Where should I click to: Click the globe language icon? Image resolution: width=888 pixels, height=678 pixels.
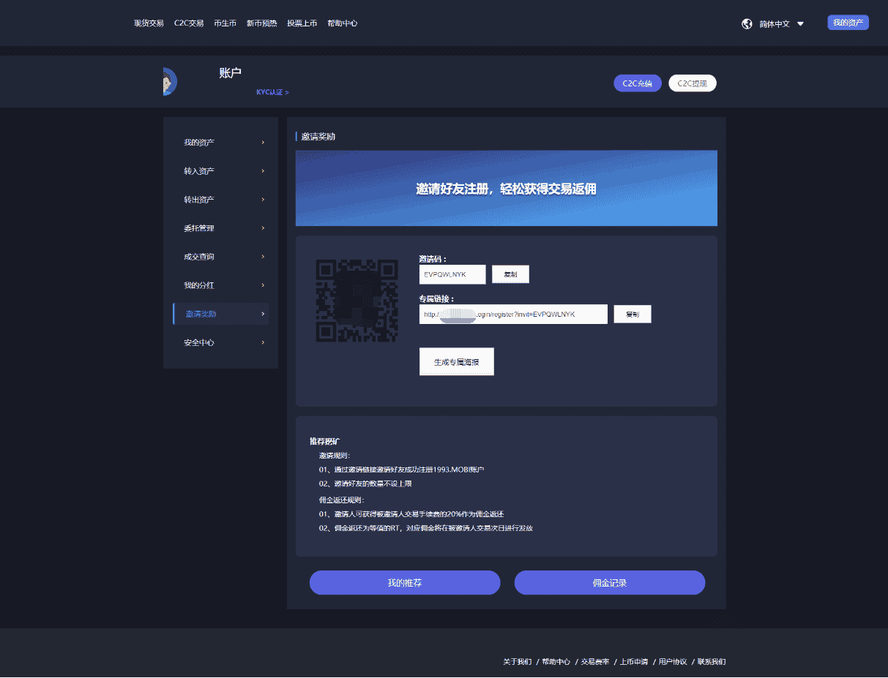click(x=747, y=23)
